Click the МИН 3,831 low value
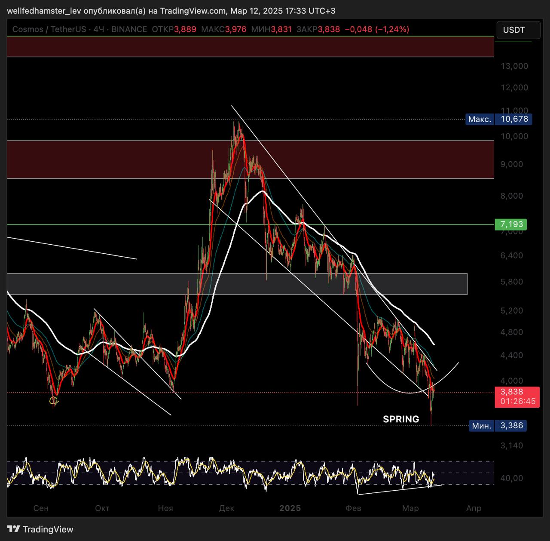 click(272, 29)
